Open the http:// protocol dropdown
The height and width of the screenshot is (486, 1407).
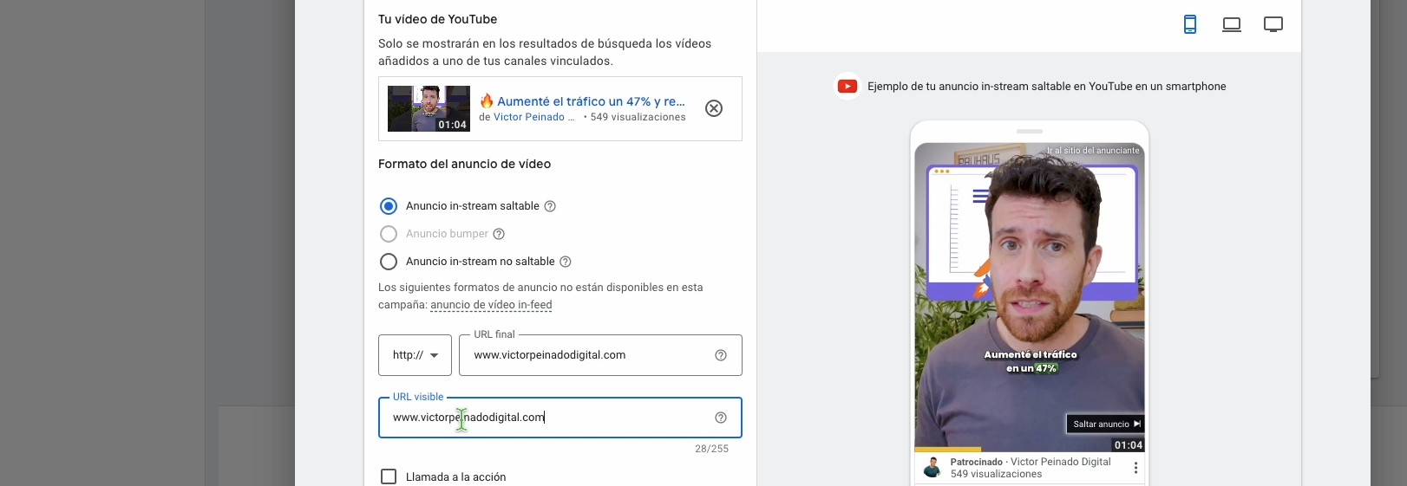(415, 355)
